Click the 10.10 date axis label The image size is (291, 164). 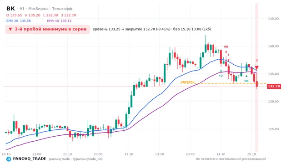[6, 154]
